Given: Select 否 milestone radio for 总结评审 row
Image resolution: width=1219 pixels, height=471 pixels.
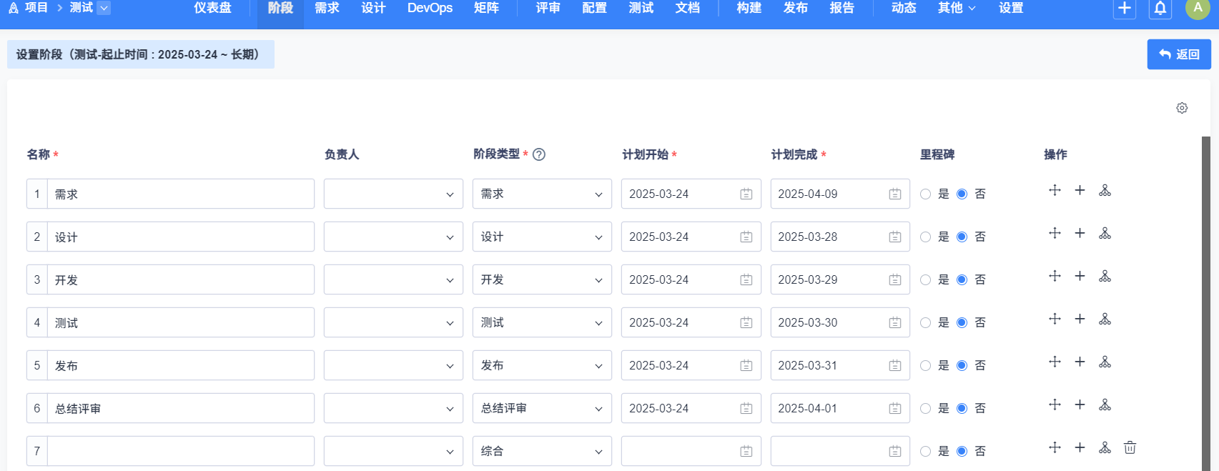Looking at the screenshot, I should (962, 409).
